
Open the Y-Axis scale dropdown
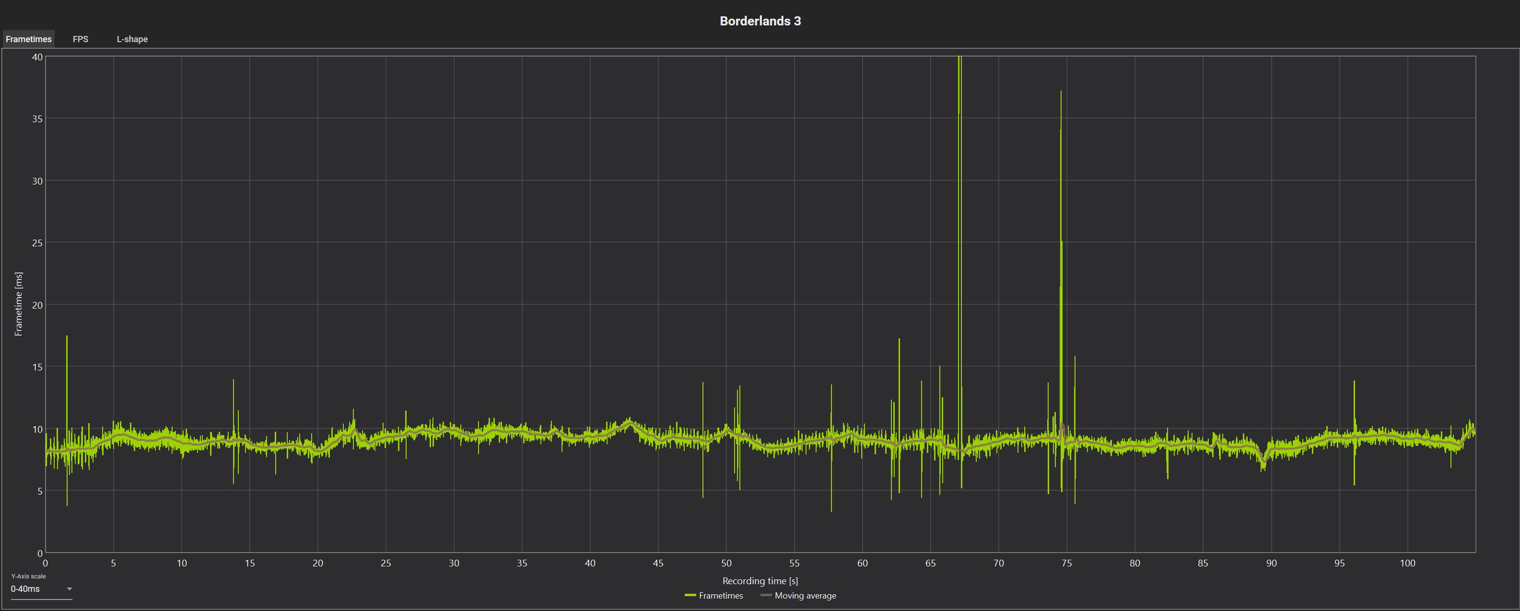tap(41, 588)
